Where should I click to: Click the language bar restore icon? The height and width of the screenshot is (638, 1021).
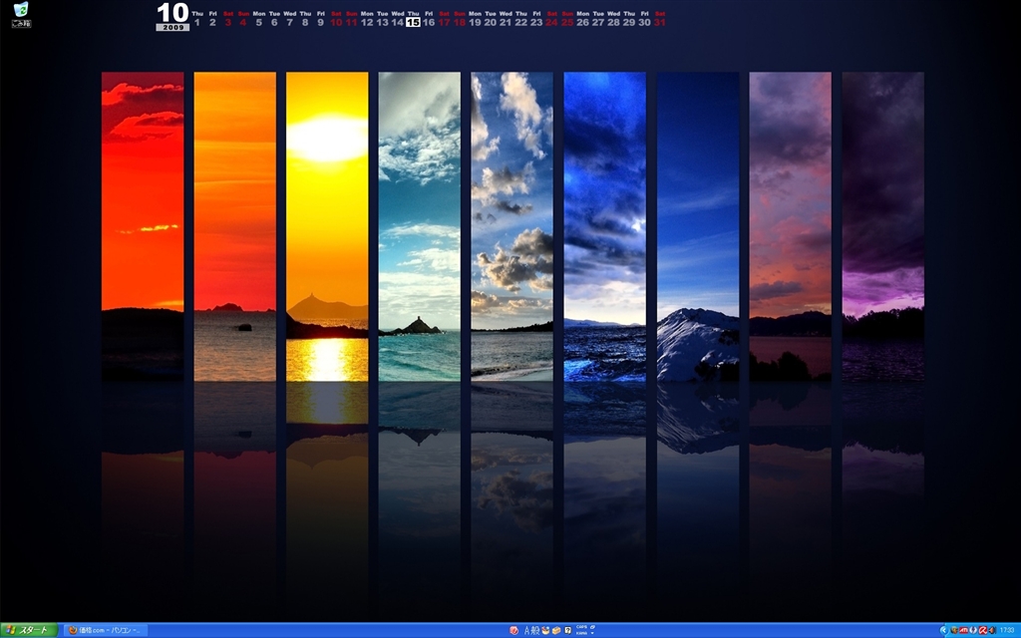click(592, 627)
